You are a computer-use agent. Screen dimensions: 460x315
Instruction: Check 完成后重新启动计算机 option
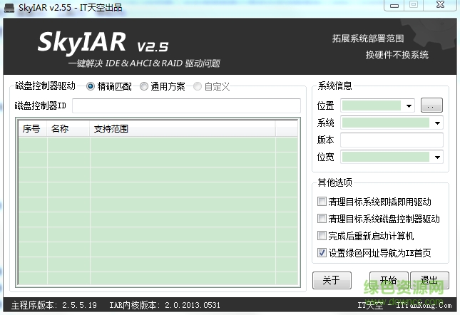pos(322,236)
